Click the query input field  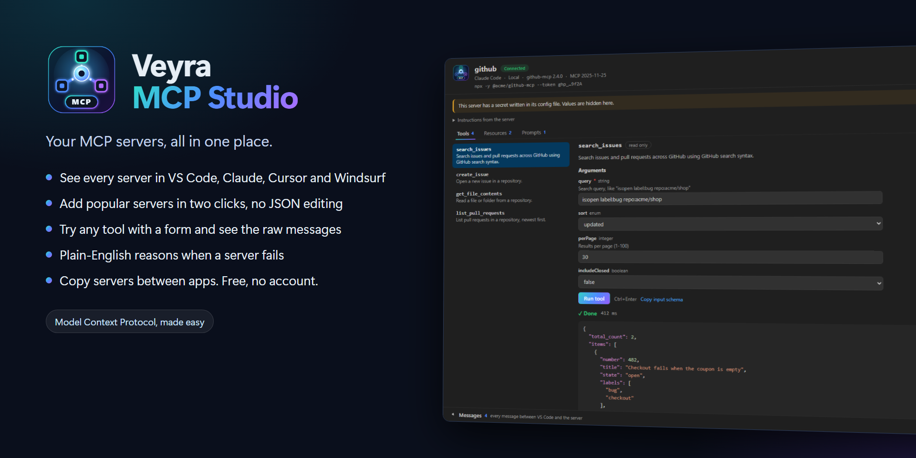tap(730, 199)
